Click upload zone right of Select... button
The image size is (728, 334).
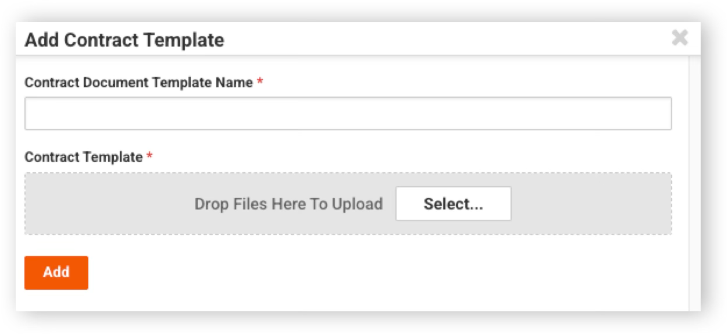pyautogui.click(x=591, y=204)
